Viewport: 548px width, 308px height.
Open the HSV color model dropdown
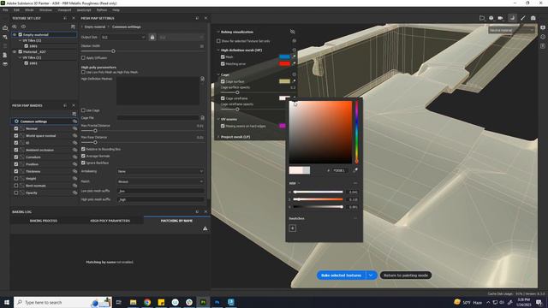(x=295, y=183)
